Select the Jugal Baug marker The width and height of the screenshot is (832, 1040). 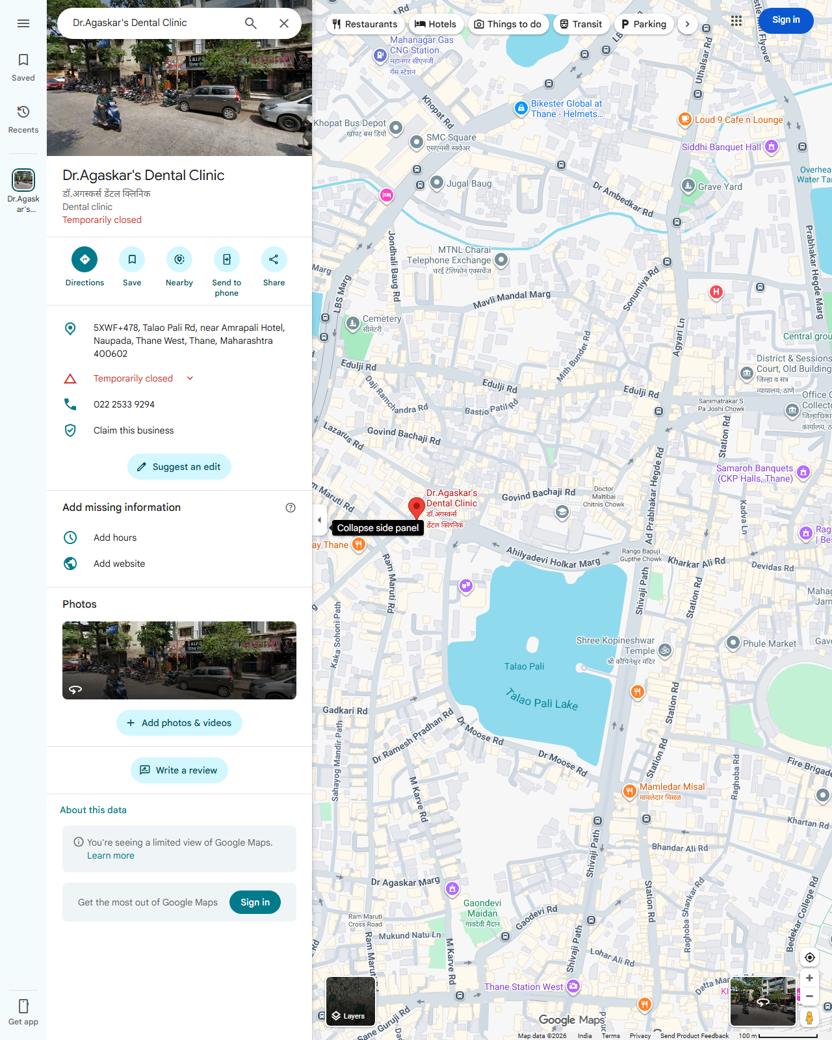point(437,183)
